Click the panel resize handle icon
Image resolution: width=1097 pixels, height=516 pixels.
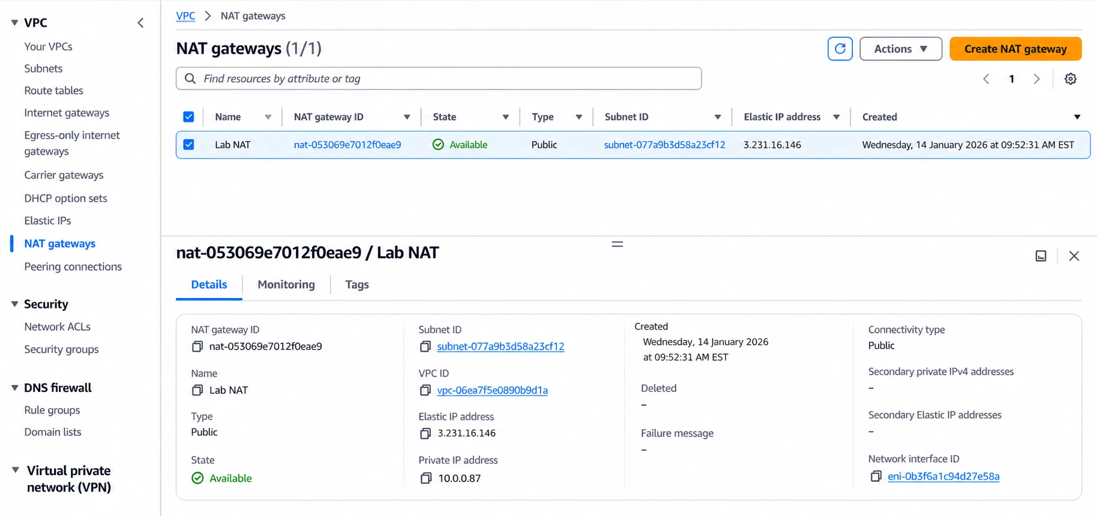point(617,244)
